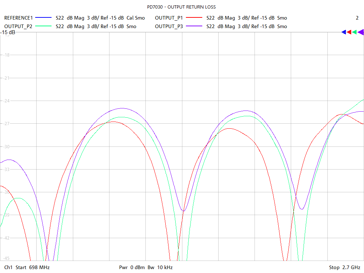Click the purple OUTPUT_P3 legend line

(x=194, y=26)
